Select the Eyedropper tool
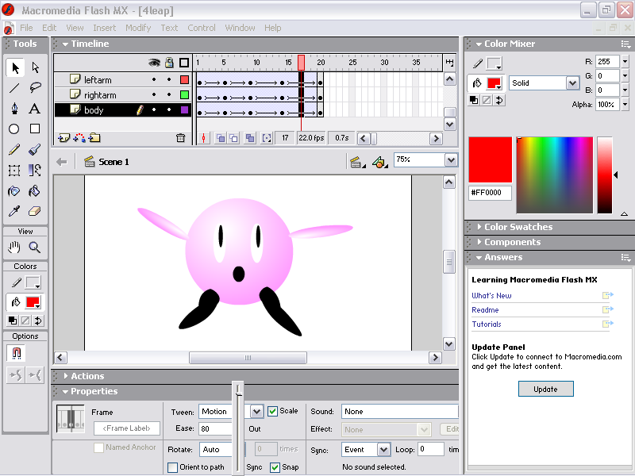Viewport: 635px width, 476px height. click(14, 211)
